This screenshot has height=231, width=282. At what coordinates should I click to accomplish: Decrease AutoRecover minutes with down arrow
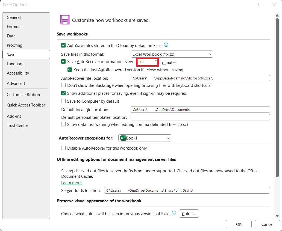click(x=156, y=64)
